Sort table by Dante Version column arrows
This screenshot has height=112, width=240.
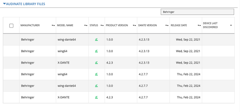(167, 26)
